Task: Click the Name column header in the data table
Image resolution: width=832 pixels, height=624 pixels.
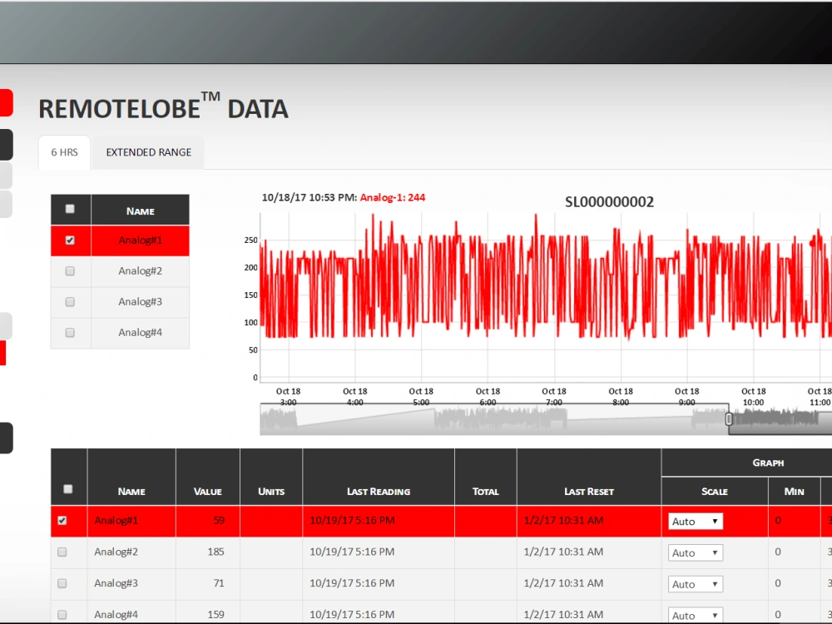Action: [131, 492]
